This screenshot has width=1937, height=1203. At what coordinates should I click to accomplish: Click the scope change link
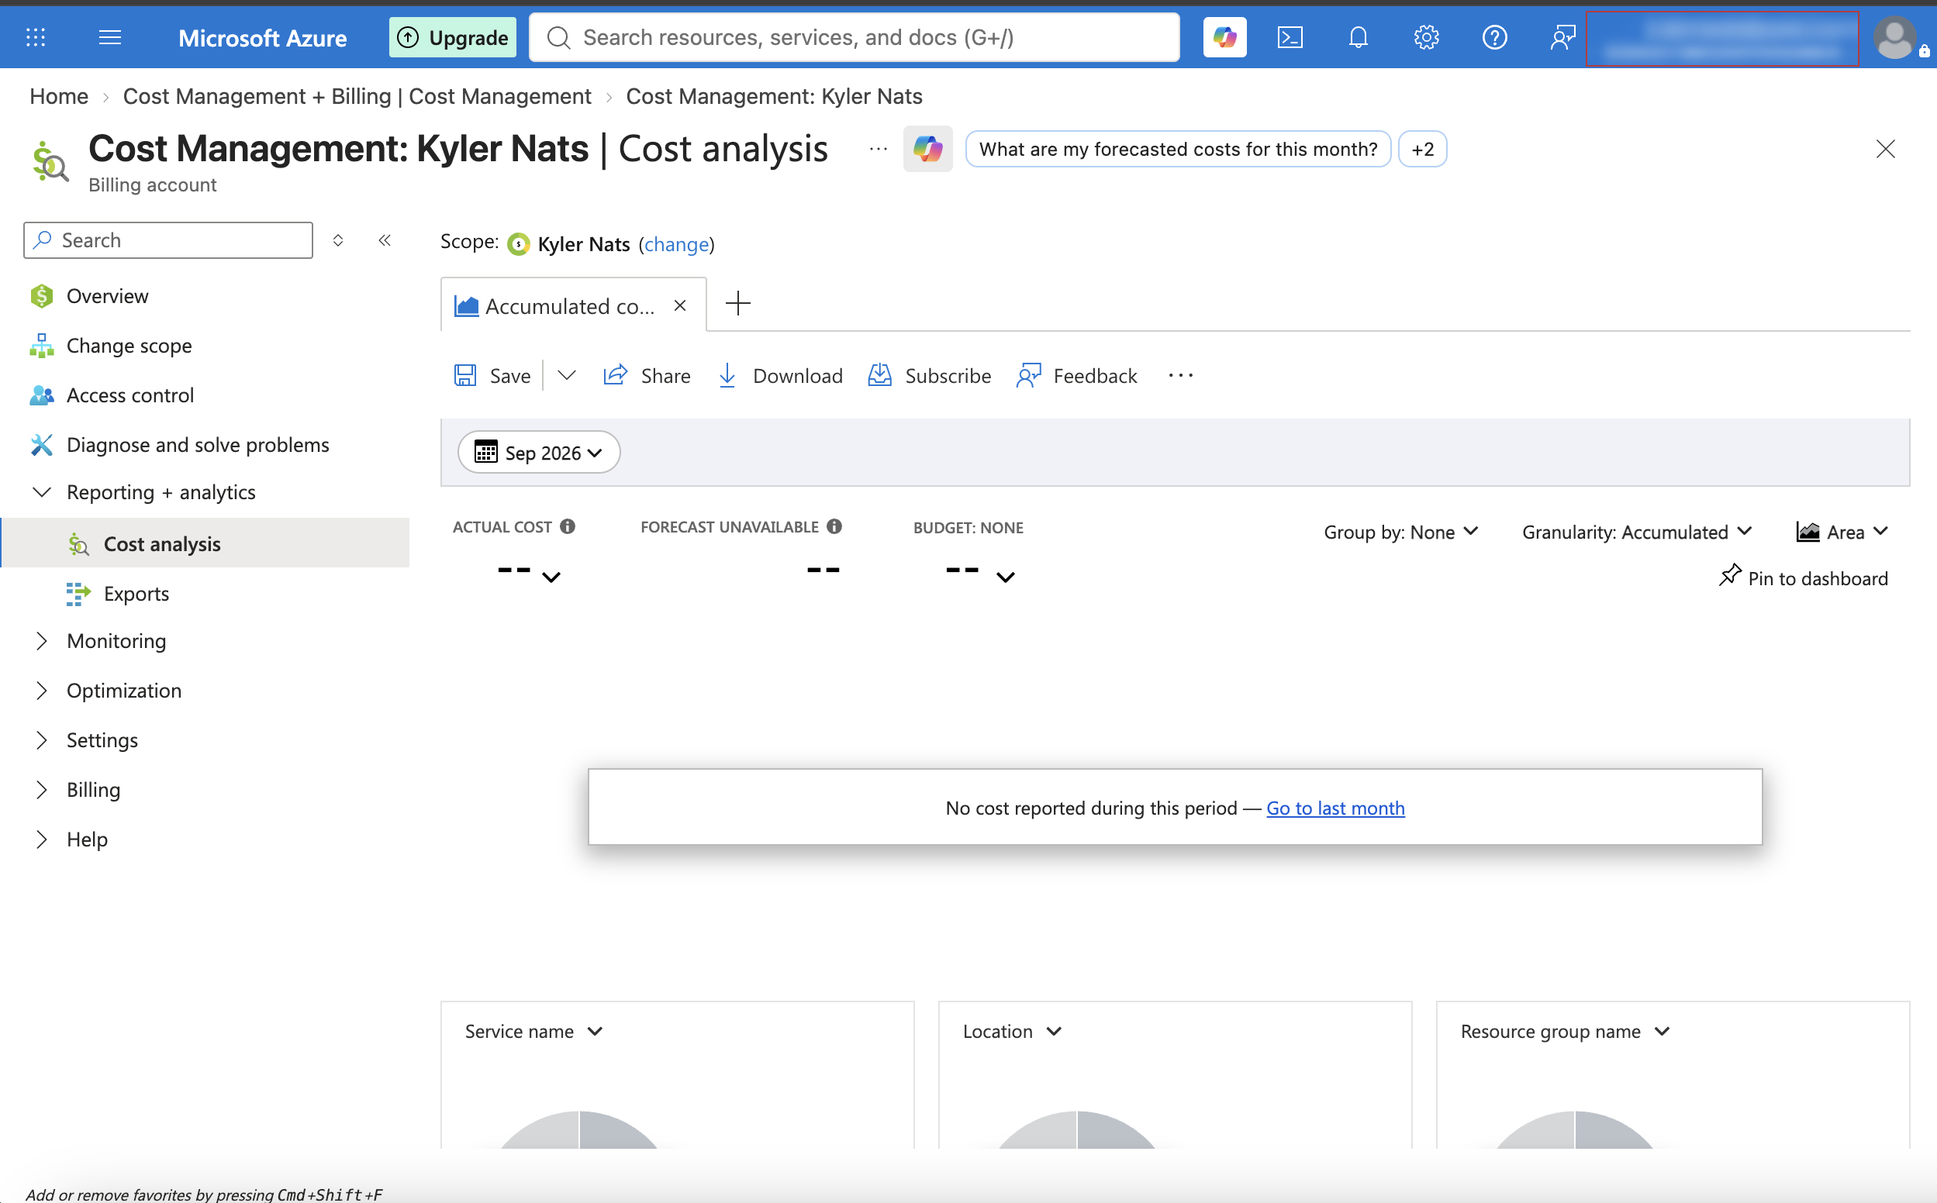[676, 244]
